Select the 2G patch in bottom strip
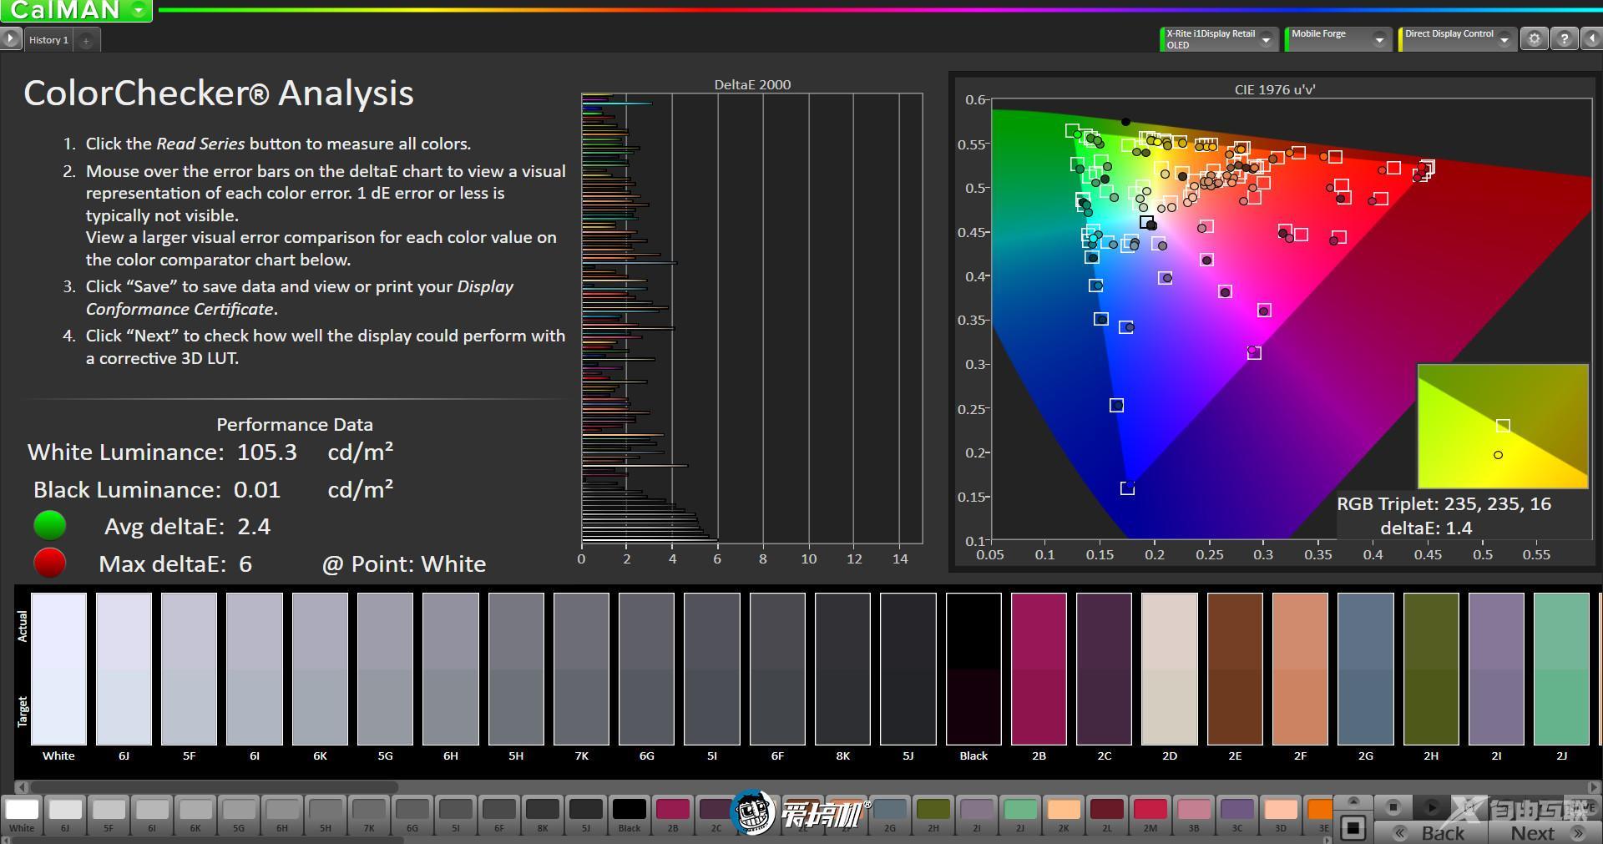The width and height of the screenshot is (1603, 844). click(890, 815)
